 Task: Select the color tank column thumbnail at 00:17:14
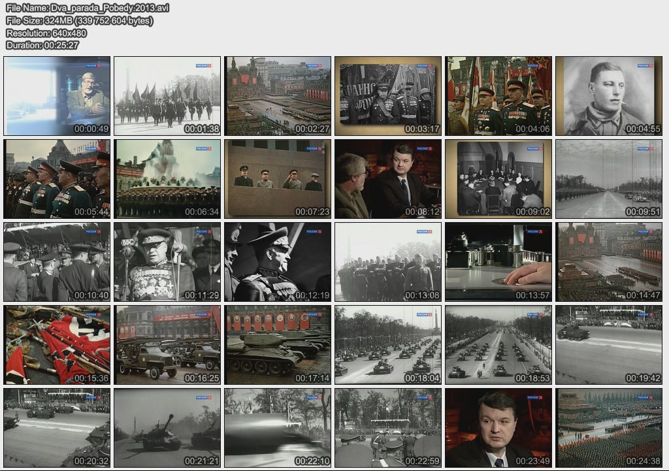[278, 344]
